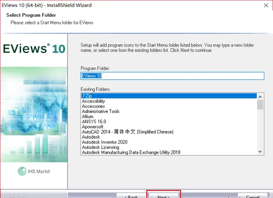Select Administrative Tools folder
273x198 pixels.
[x=169, y=111]
